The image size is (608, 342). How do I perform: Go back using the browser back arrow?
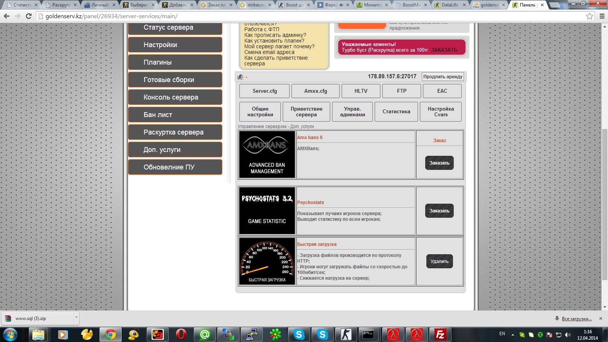[x=6, y=16]
